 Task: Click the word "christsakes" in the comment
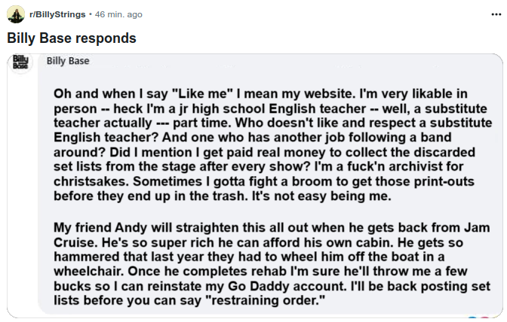tap(91, 181)
